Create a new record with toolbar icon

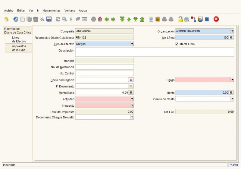pyautogui.click(x=22, y=19)
